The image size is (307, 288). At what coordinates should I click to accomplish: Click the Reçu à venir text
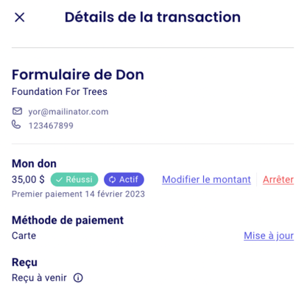pyautogui.click(x=39, y=278)
